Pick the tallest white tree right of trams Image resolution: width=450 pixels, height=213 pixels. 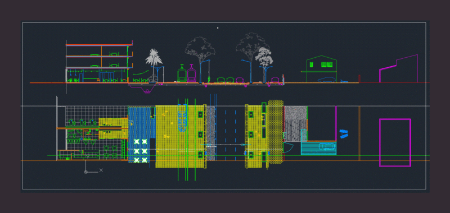click(x=251, y=57)
